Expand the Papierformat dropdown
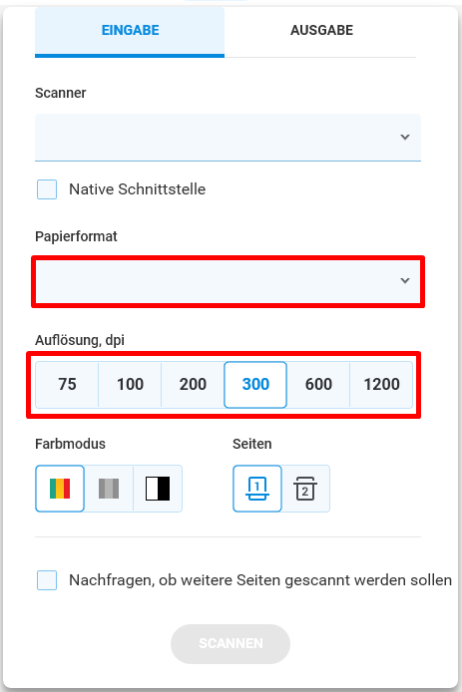This screenshot has height=692, width=462. pos(228,281)
